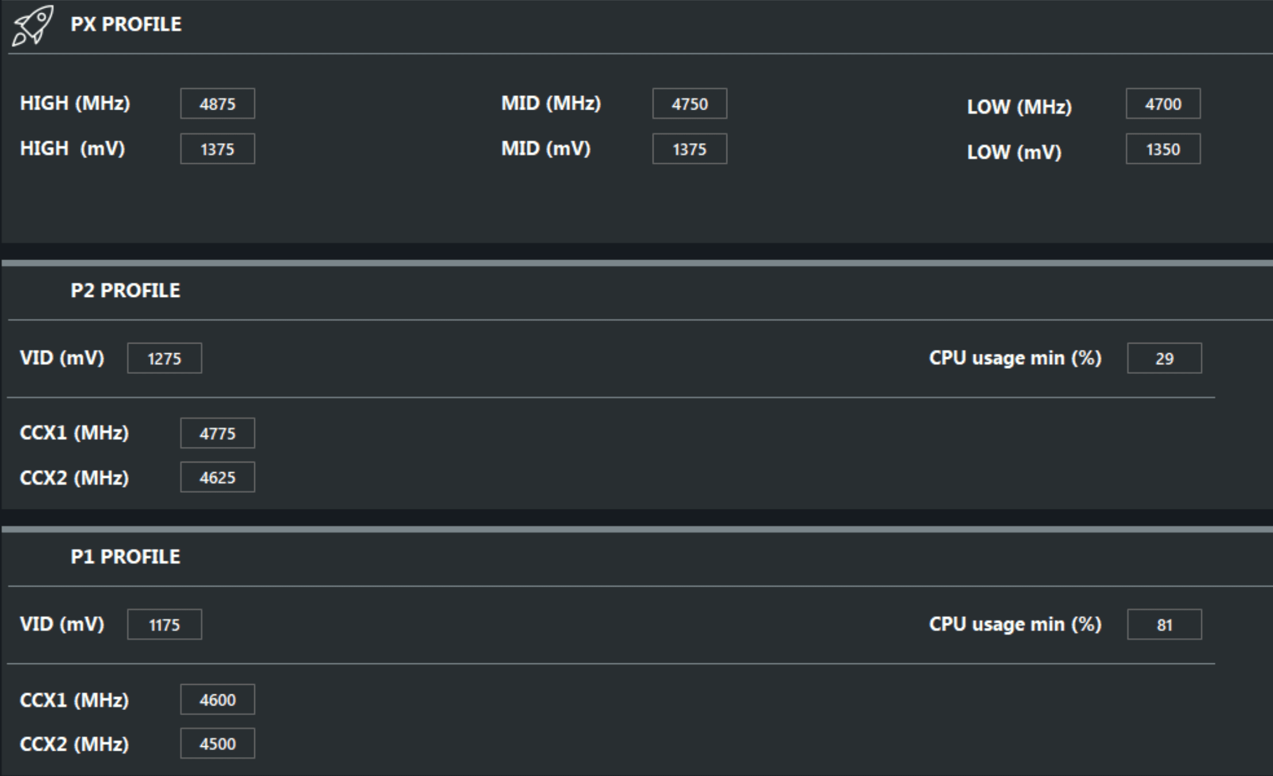Focus the MID (MHz) field showing 4750
Screen dimensions: 1273x776
click(x=689, y=103)
